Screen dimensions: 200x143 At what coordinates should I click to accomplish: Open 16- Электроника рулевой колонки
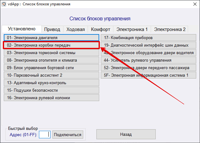pos(51,98)
